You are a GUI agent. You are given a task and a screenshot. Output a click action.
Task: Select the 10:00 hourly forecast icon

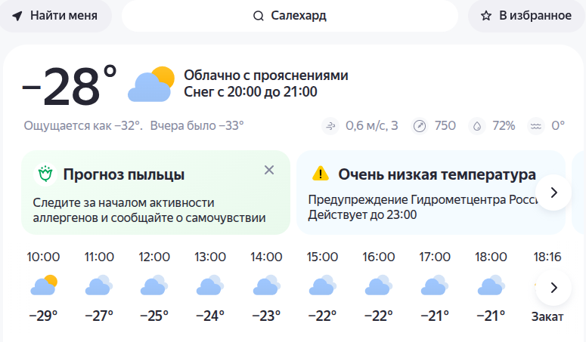coord(44,285)
